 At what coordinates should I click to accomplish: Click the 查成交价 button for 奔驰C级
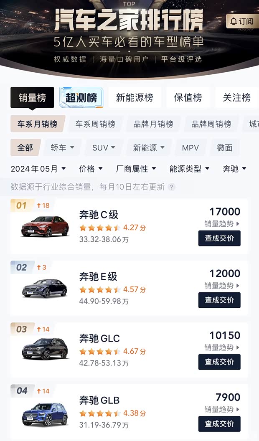click(x=219, y=238)
